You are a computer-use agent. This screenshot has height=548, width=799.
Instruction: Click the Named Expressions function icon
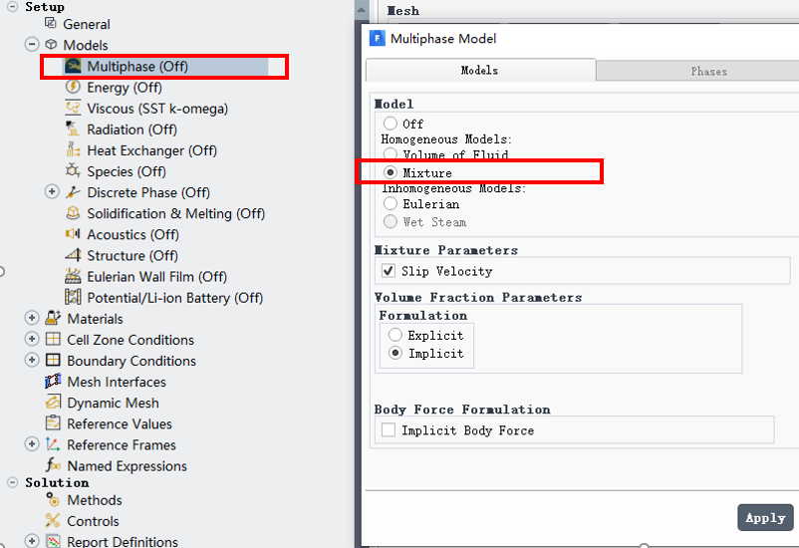[53, 465]
